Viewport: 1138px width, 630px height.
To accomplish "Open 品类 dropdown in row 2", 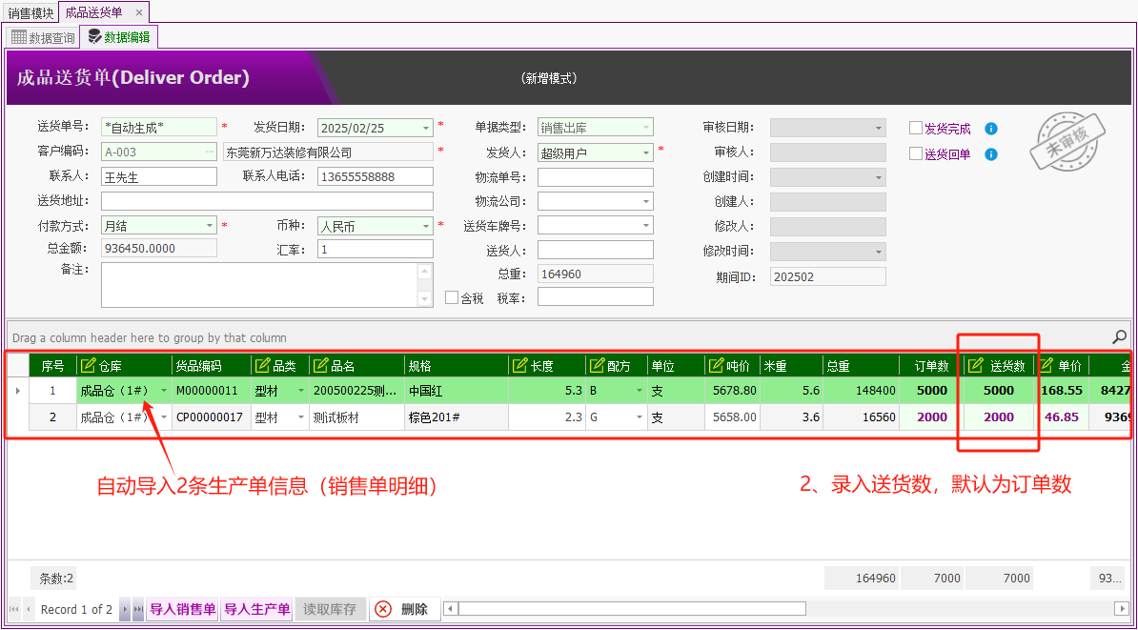I will click(301, 417).
